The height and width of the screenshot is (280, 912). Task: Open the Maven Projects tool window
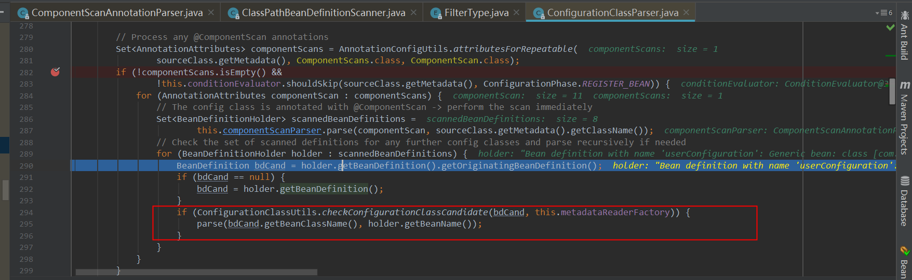(905, 118)
